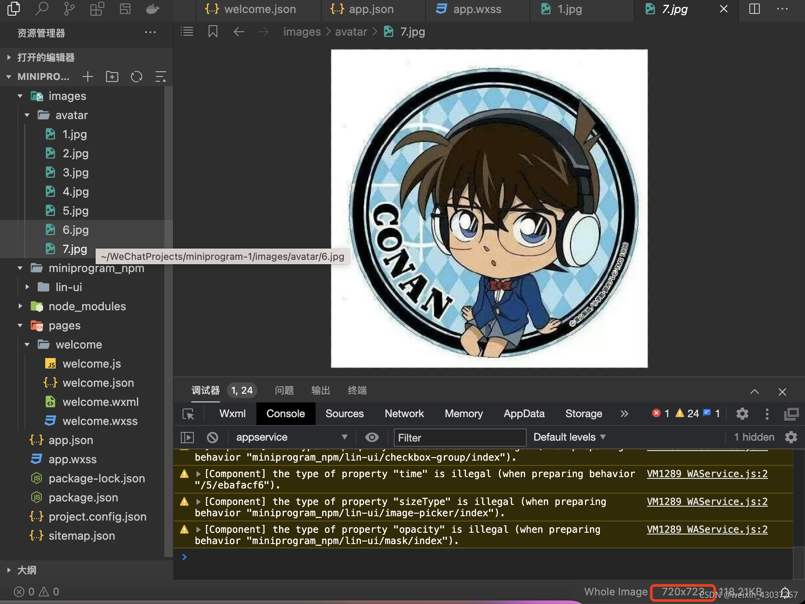Click the avatar breadcrumb segment

pos(351,32)
